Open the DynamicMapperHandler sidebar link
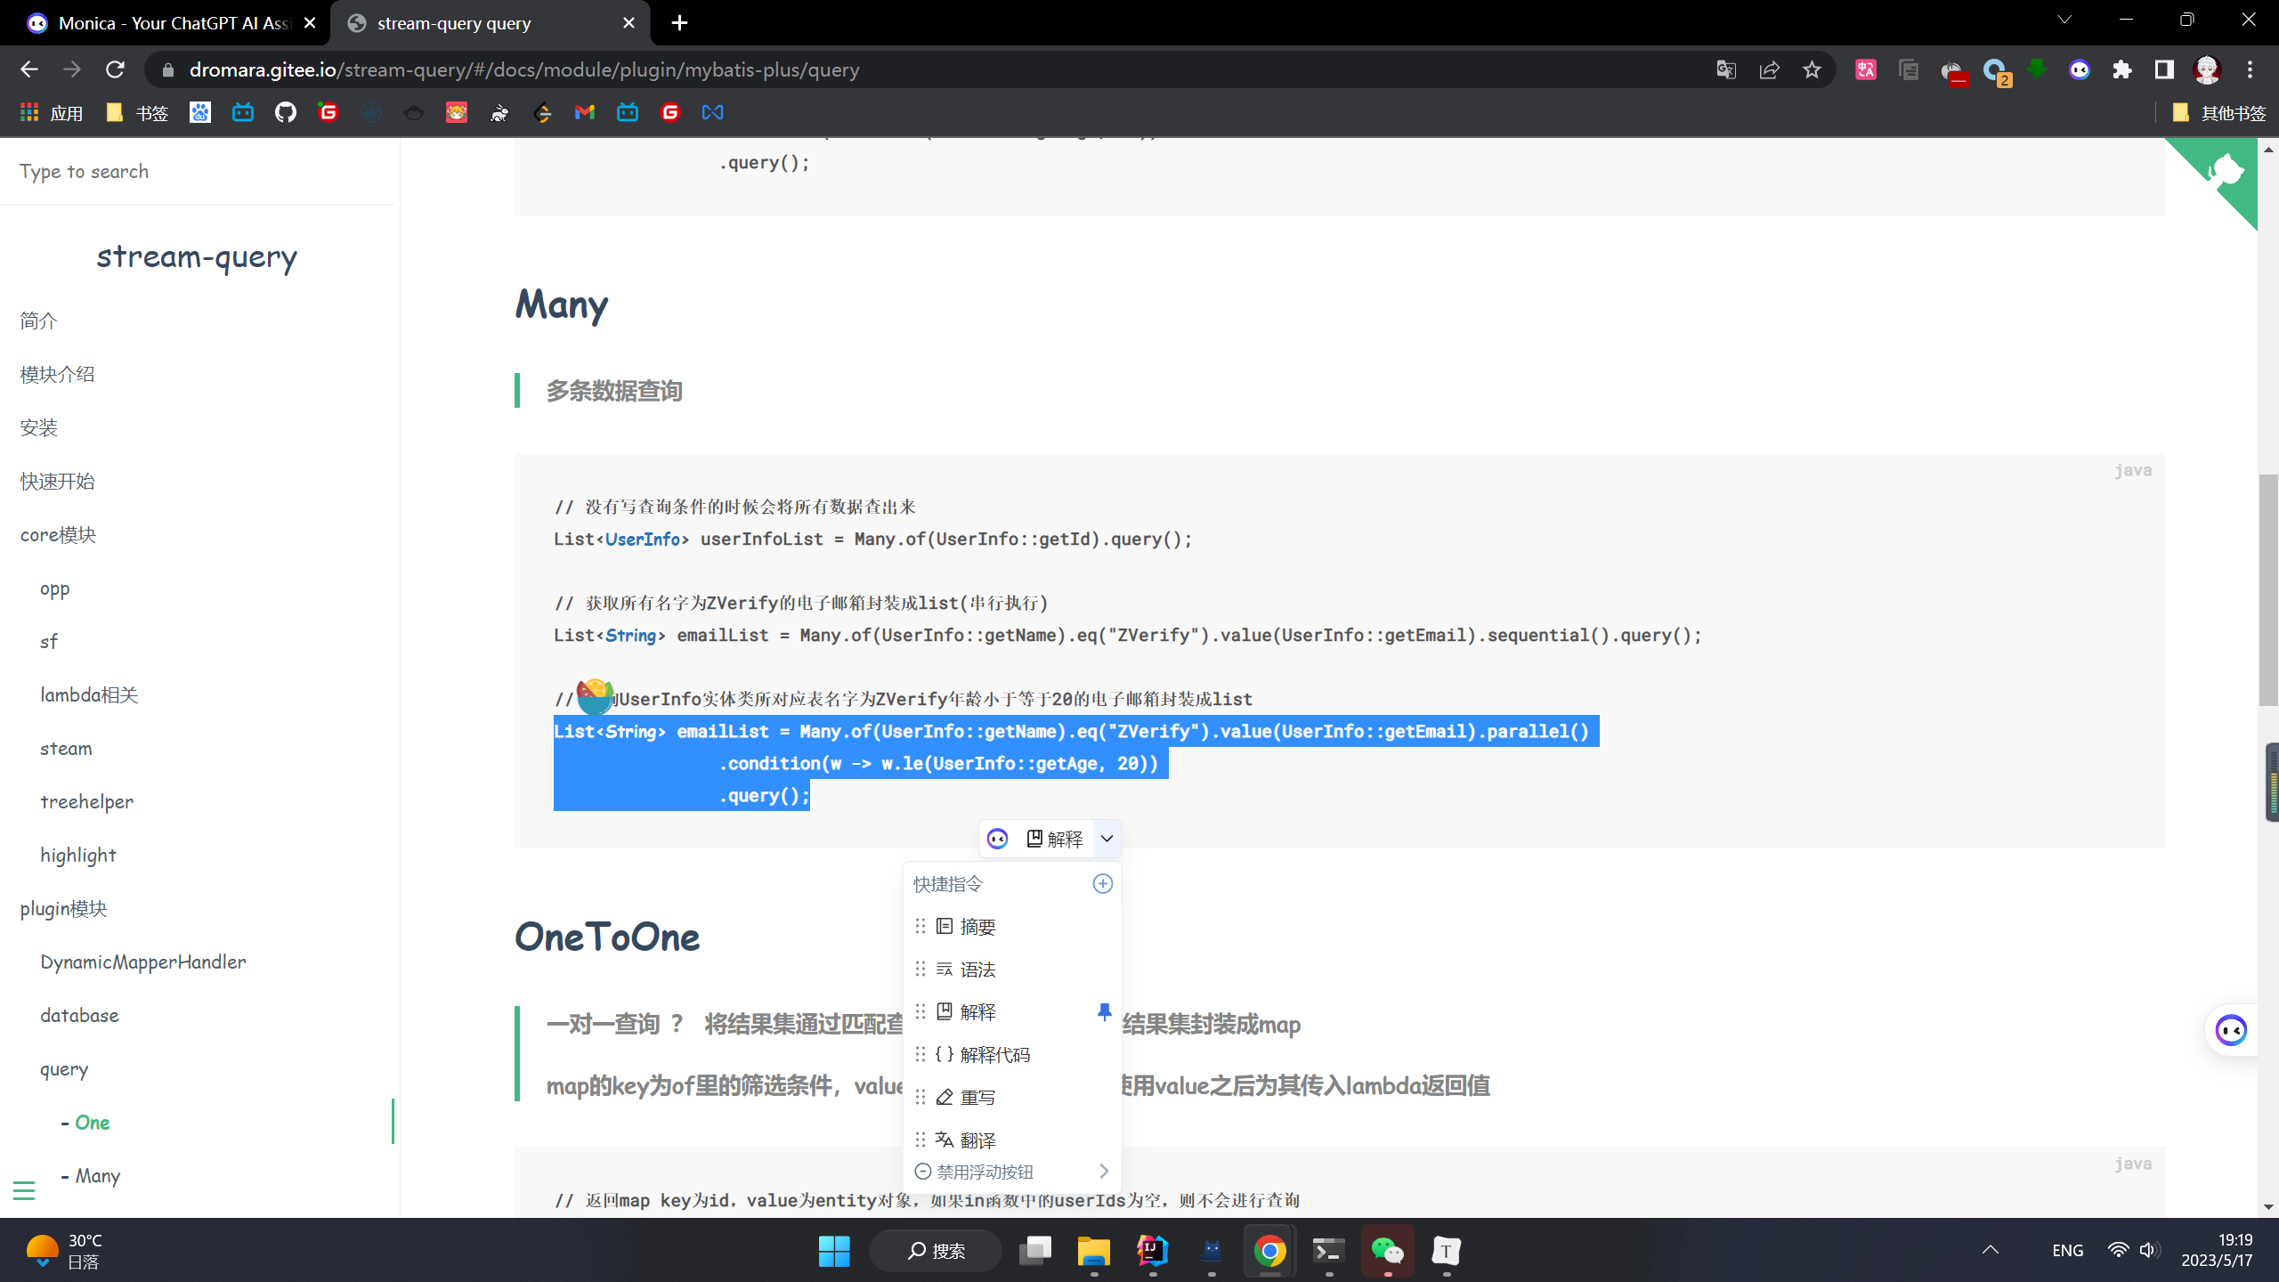2279x1282 pixels. pos(142,962)
